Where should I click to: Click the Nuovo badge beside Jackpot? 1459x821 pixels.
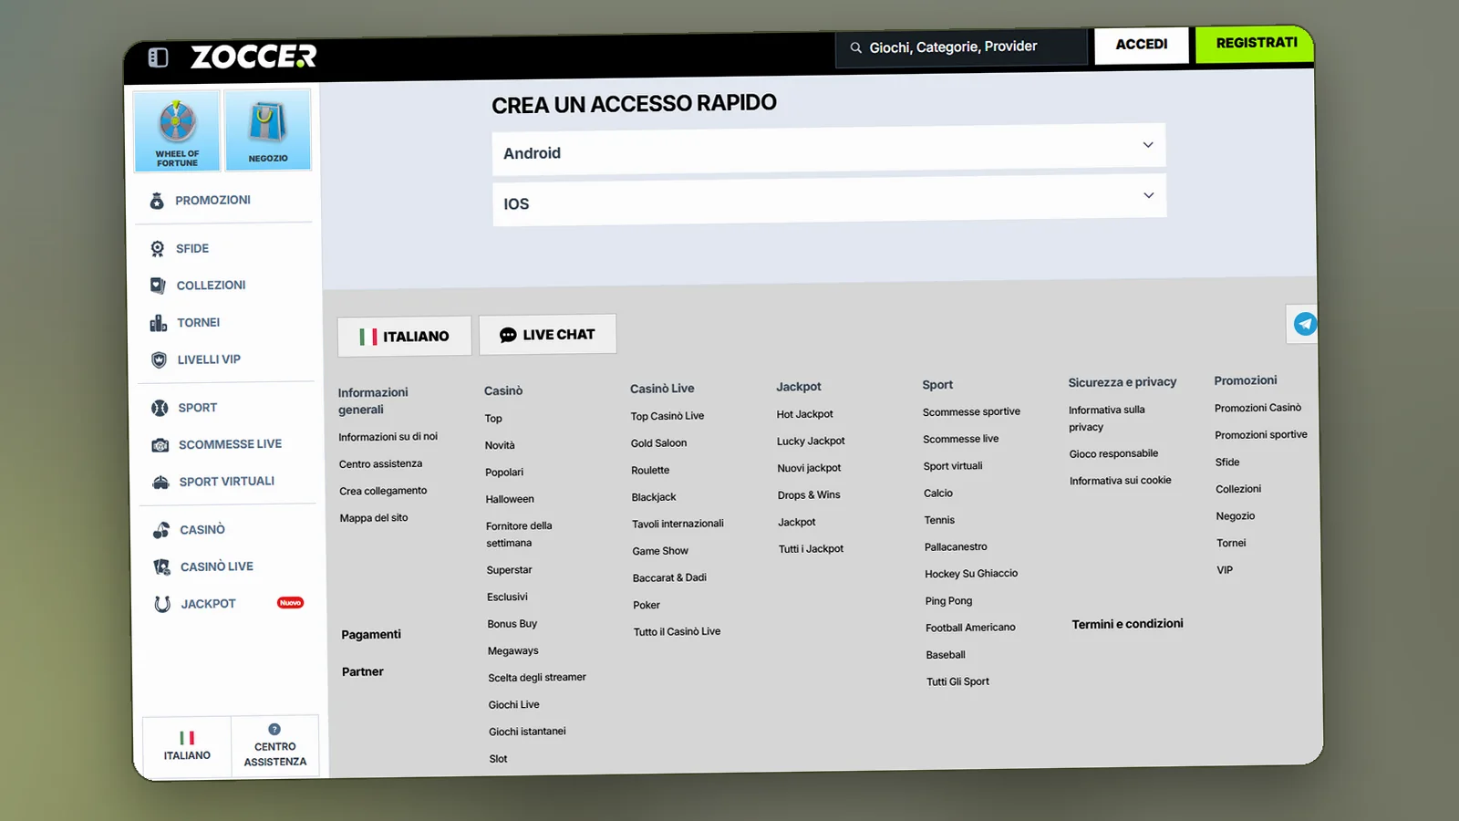tap(290, 603)
